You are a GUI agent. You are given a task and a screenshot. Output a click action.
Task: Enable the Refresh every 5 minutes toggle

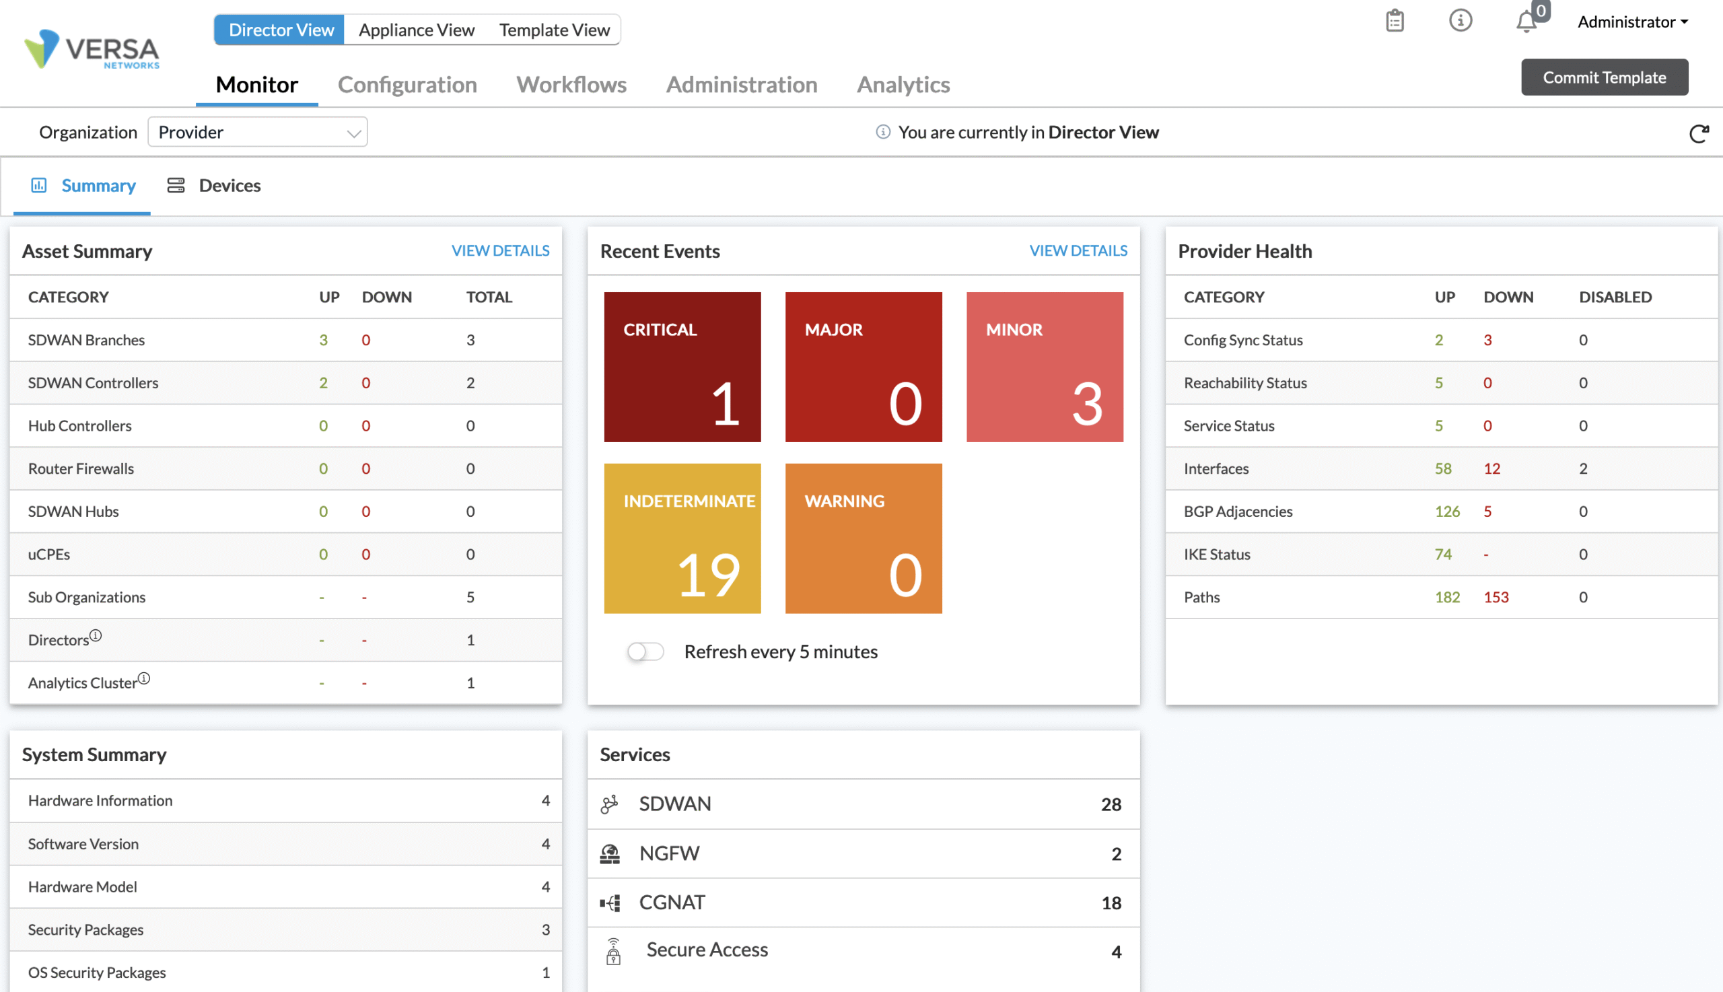pyautogui.click(x=645, y=651)
